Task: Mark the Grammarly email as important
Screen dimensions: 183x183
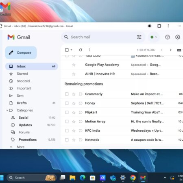Action: [x=81, y=94]
